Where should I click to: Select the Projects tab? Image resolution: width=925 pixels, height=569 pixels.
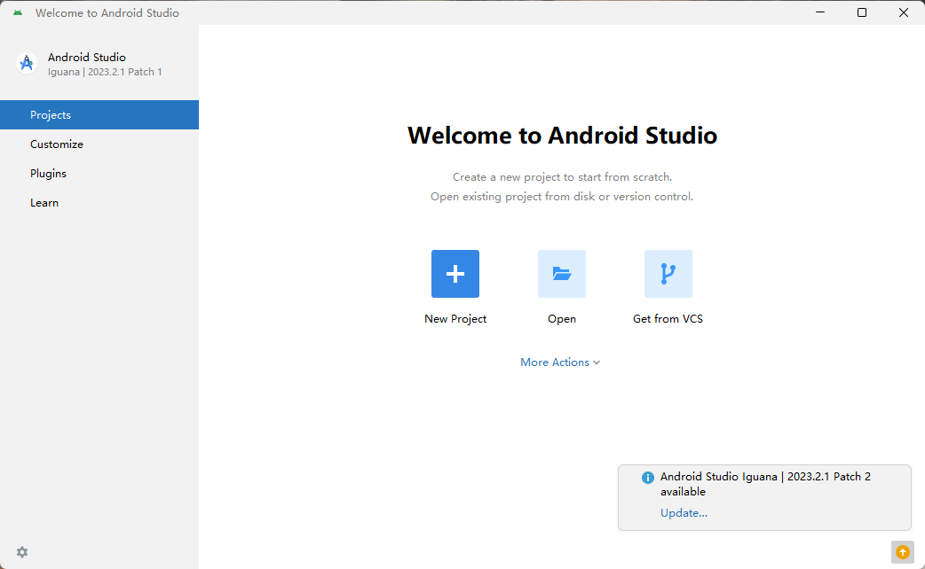tap(99, 115)
